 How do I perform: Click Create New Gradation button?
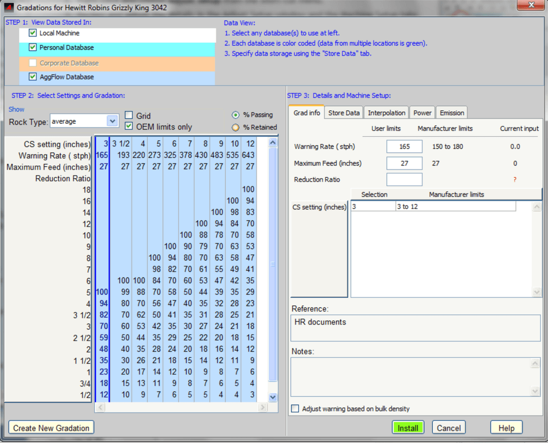pos(51,428)
